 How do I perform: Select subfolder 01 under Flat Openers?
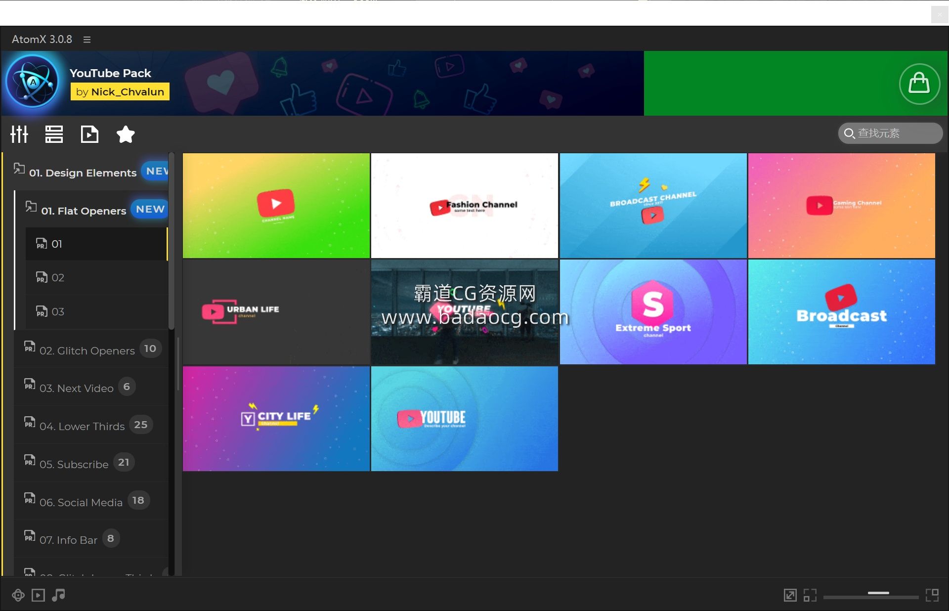coord(96,244)
